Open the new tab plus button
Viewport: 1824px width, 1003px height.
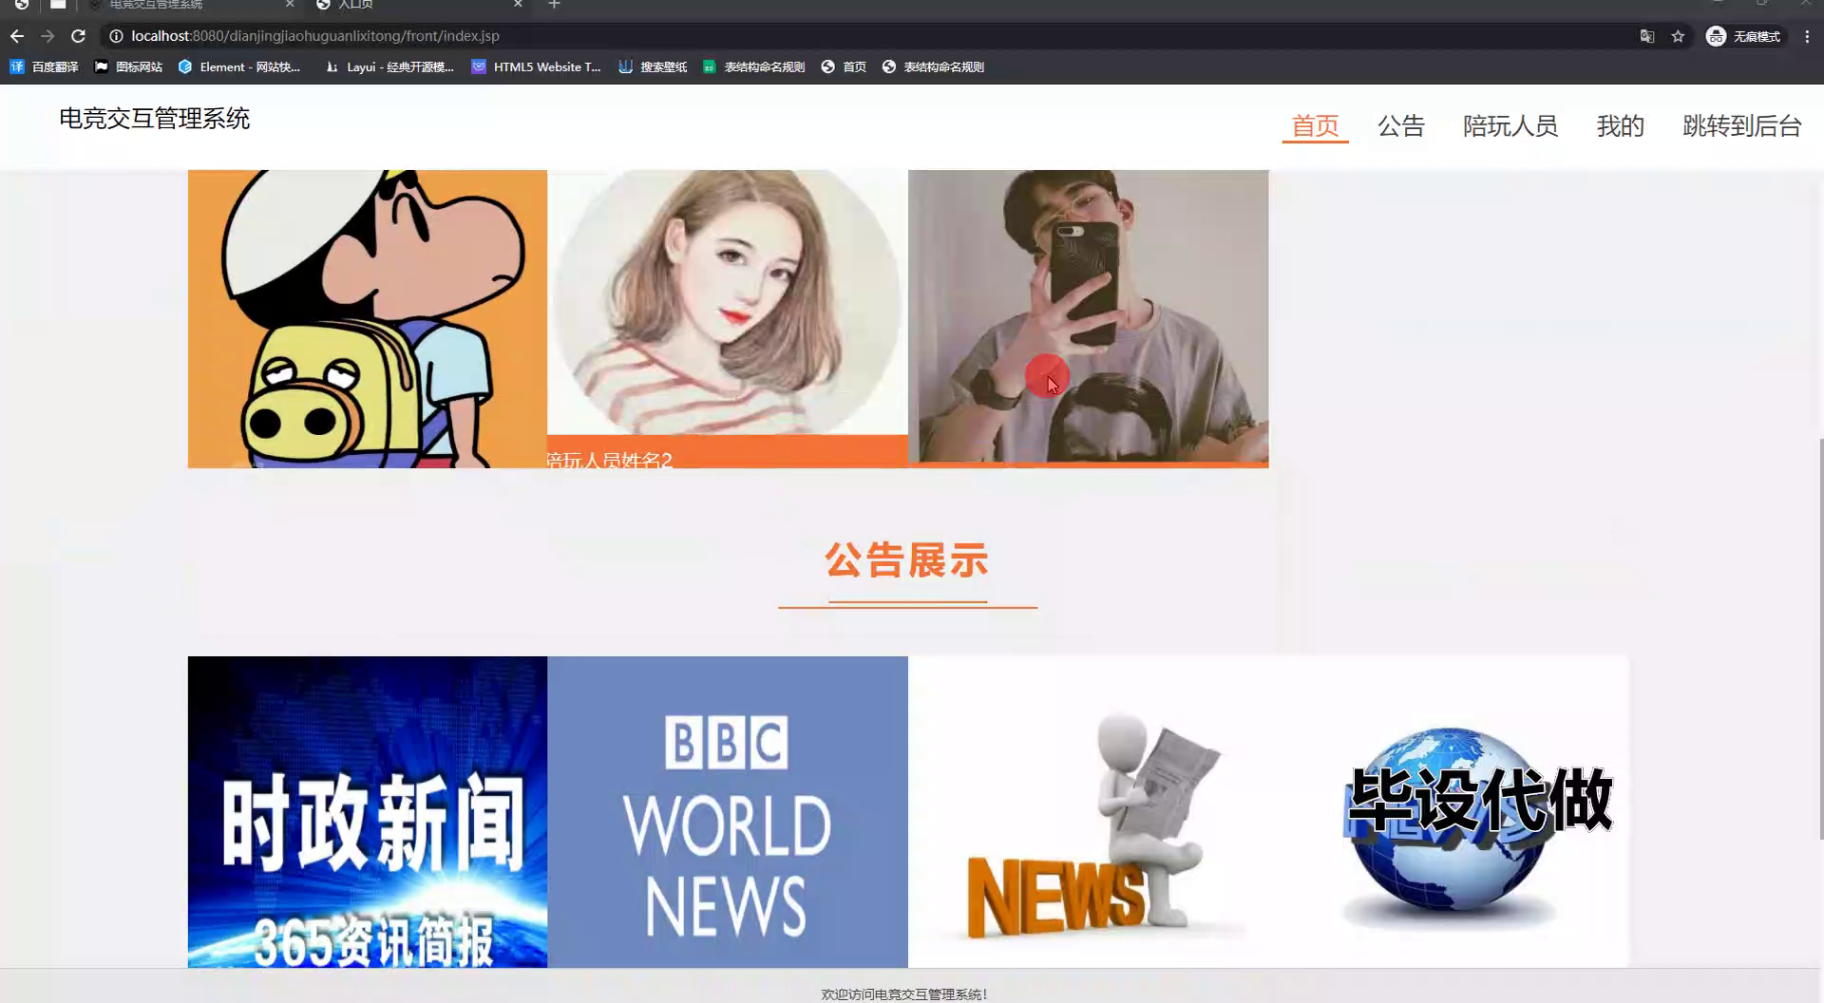pyautogui.click(x=554, y=5)
